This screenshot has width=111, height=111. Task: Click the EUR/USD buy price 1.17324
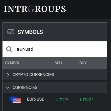click(x=86, y=100)
